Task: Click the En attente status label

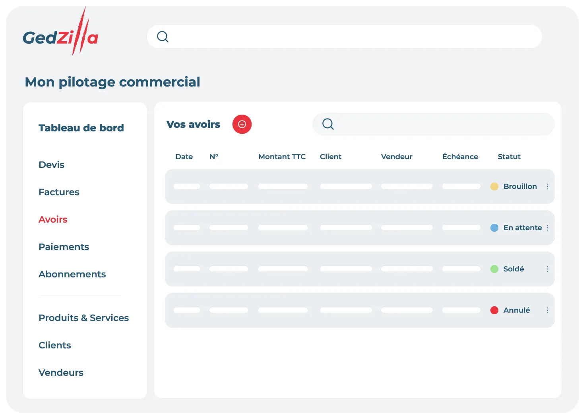Action: tap(523, 228)
